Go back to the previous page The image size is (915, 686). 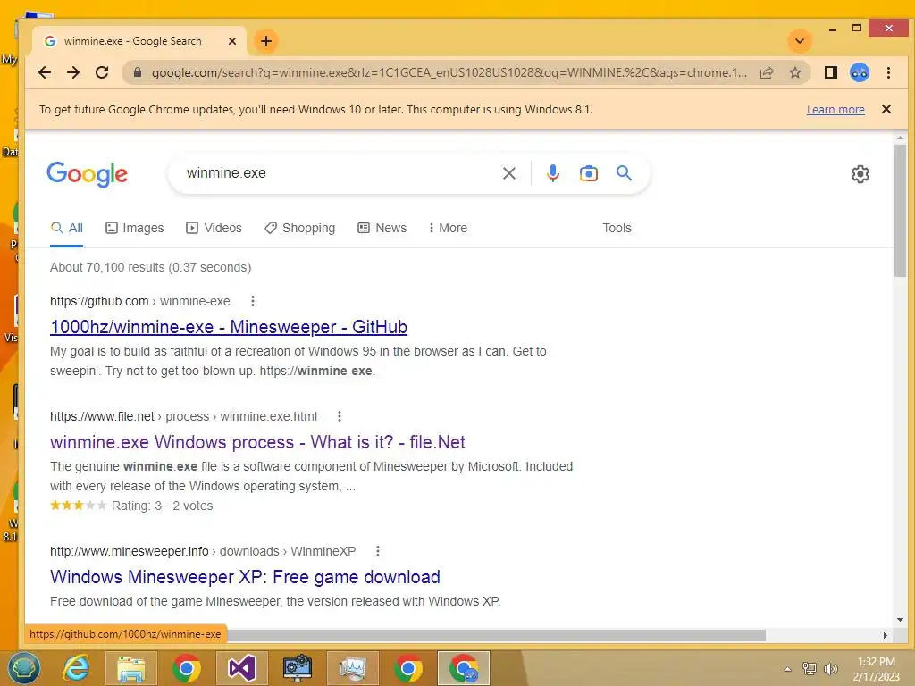45,72
